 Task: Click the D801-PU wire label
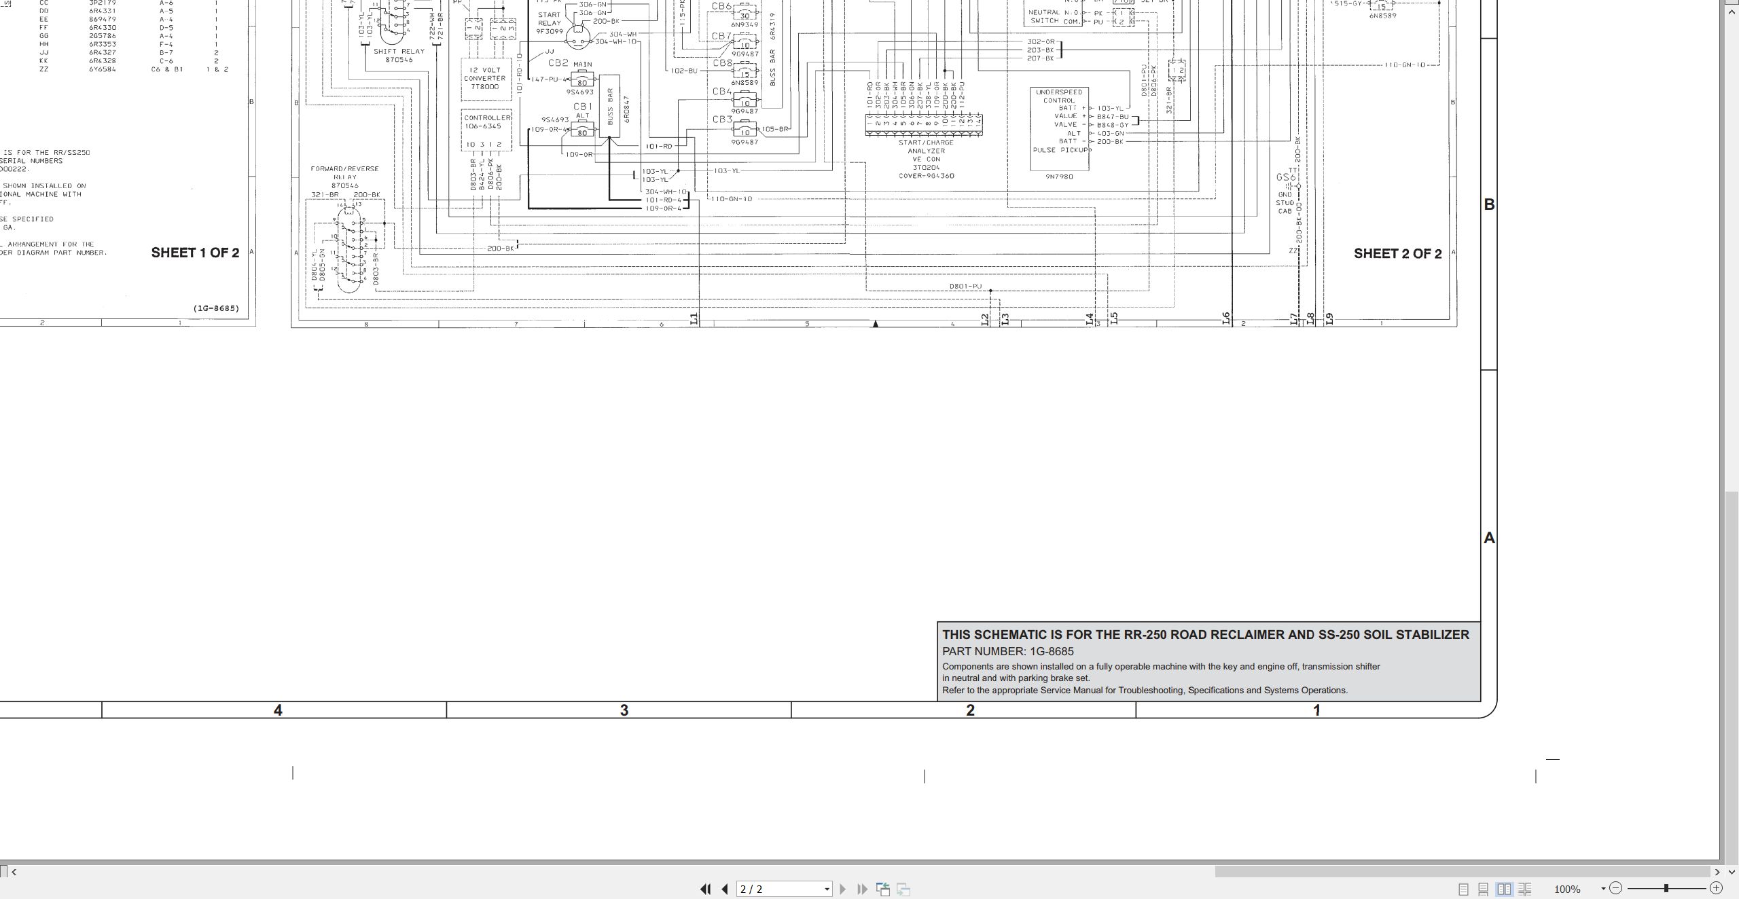(x=965, y=286)
